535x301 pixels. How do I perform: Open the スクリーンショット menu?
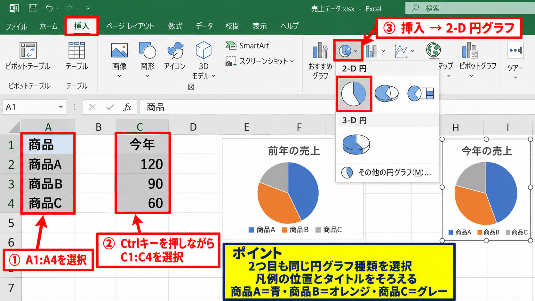(260, 61)
